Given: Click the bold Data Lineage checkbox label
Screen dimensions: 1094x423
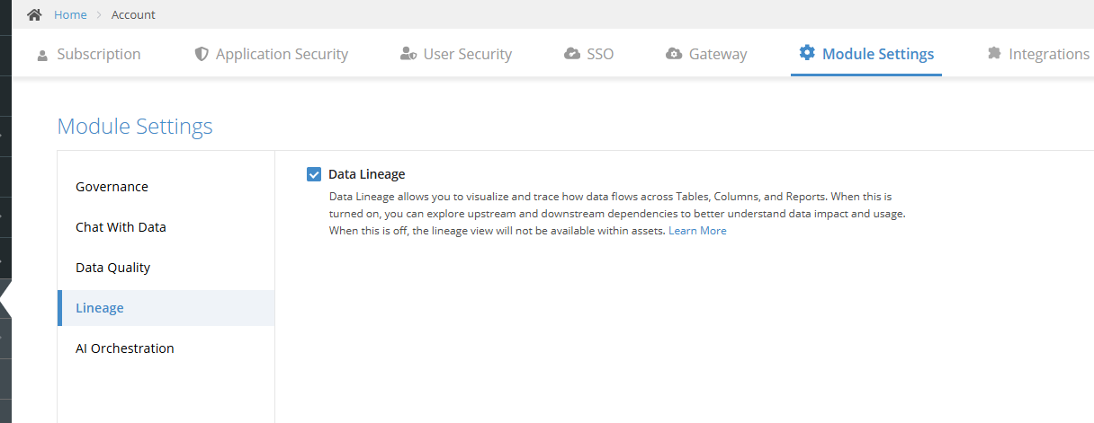Looking at the screenshot, I should point(367,174).
